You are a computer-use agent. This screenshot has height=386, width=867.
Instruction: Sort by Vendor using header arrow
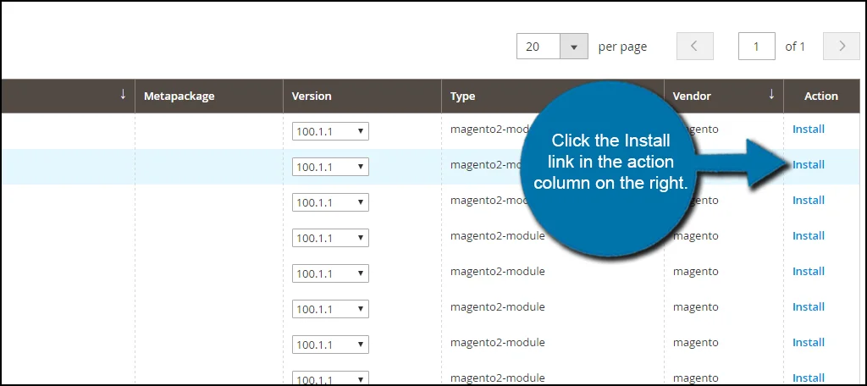(770, 95)
